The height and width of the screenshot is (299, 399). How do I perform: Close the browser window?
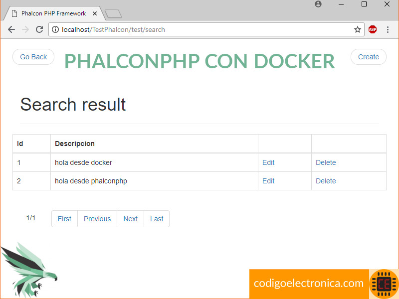coord(387,4)
